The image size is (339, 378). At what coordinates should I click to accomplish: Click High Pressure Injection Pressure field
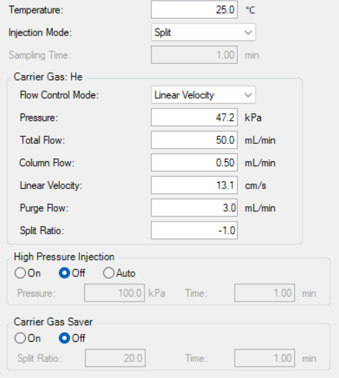[115, 293]
